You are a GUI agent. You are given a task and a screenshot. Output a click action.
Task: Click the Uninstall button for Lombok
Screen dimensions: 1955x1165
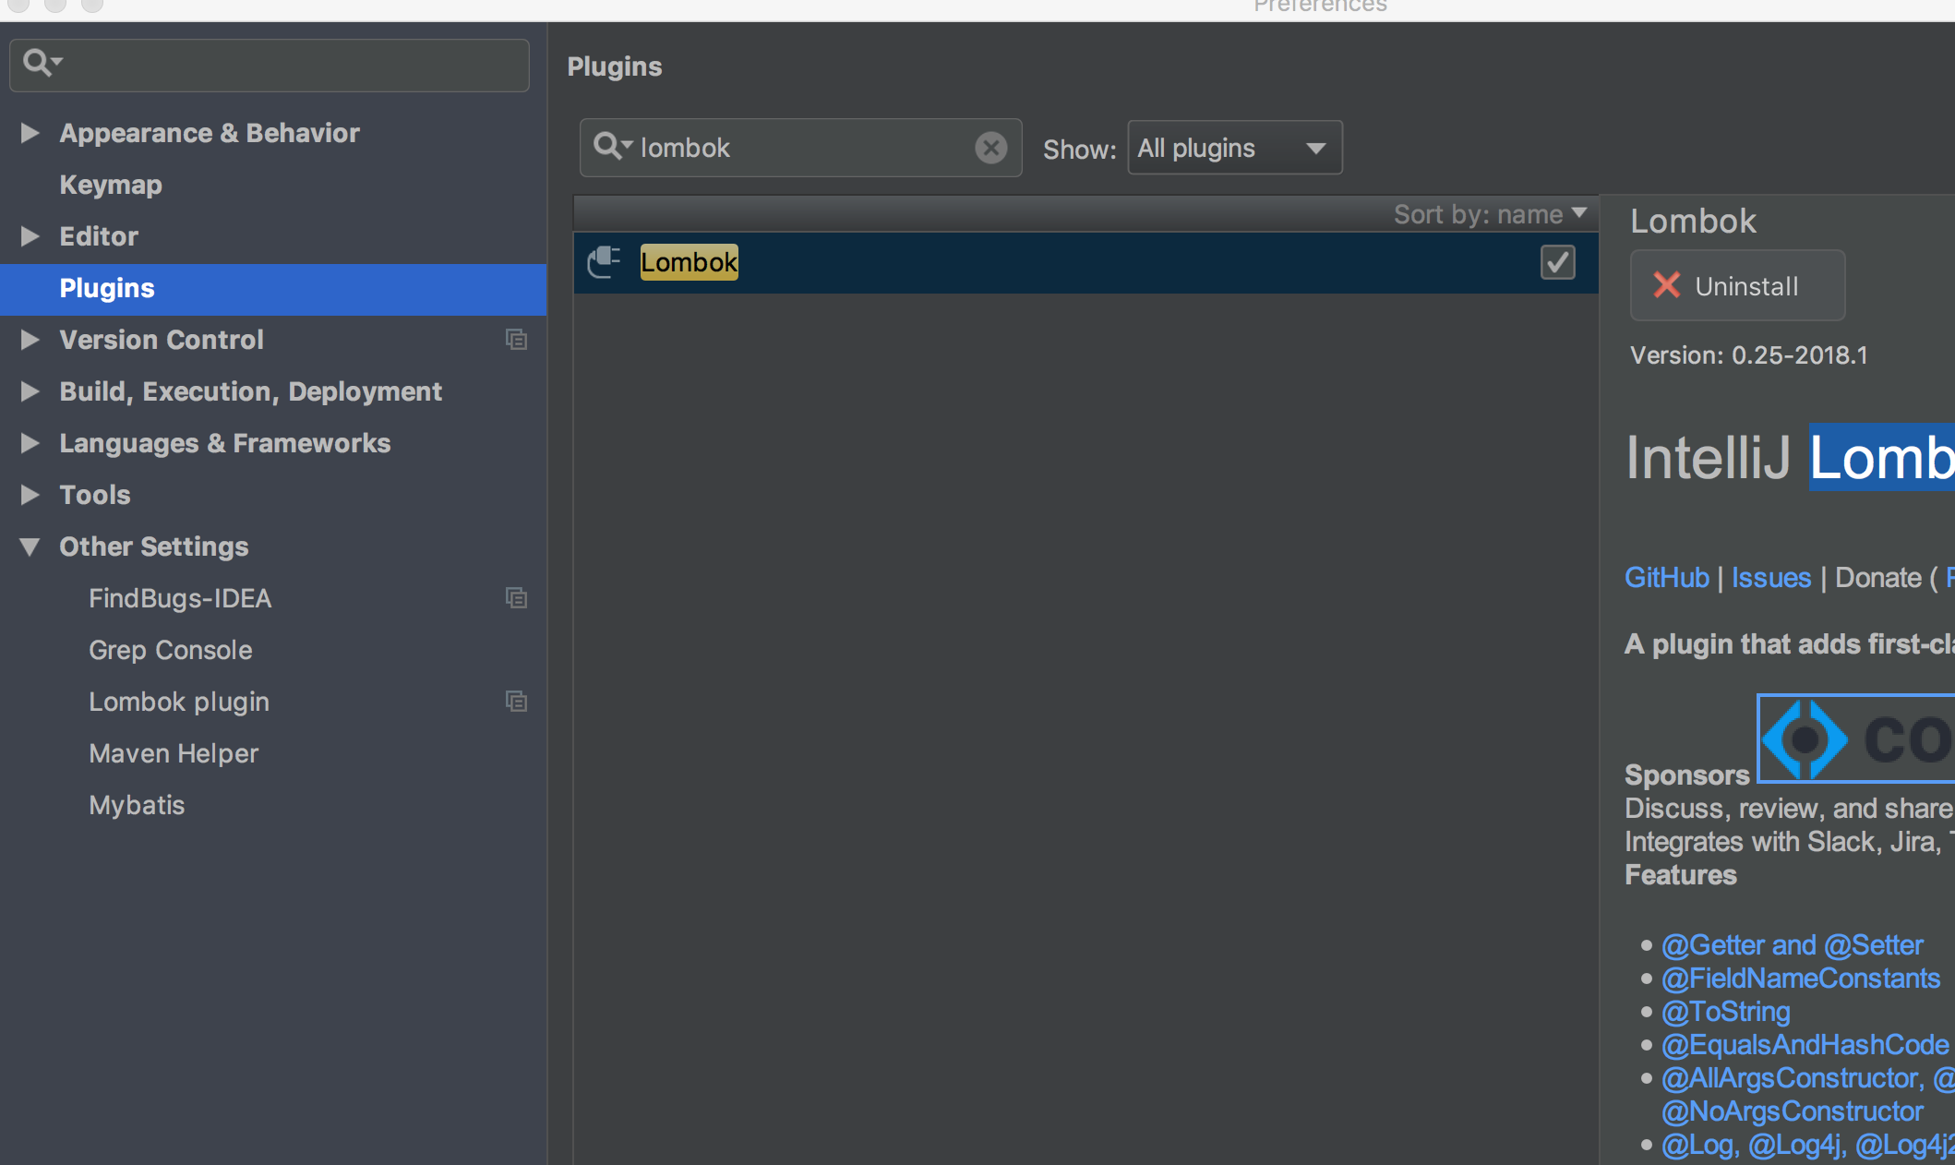coord(1739,285)
